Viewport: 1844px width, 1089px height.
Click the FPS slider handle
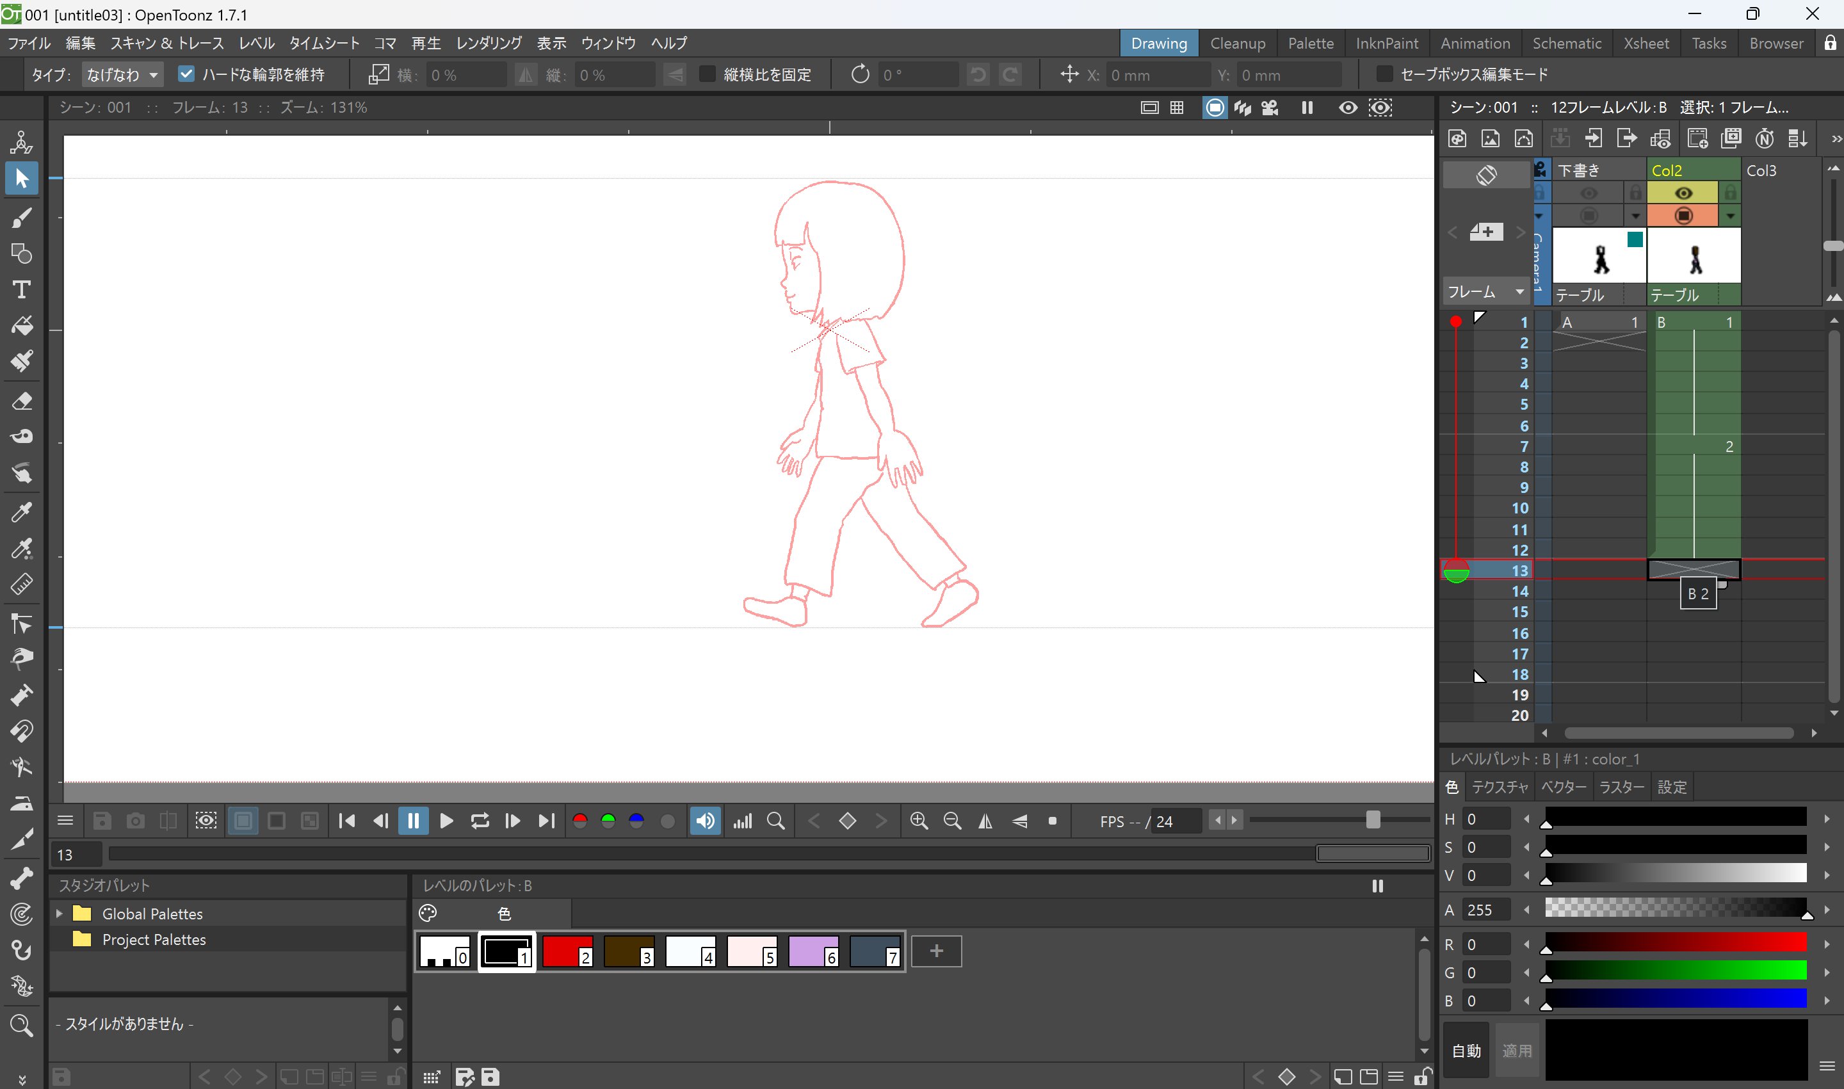(1373, 819)
